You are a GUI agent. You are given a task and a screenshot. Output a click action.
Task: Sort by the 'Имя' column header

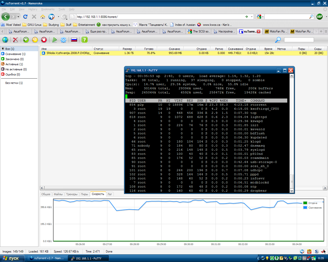click(66, 49)
